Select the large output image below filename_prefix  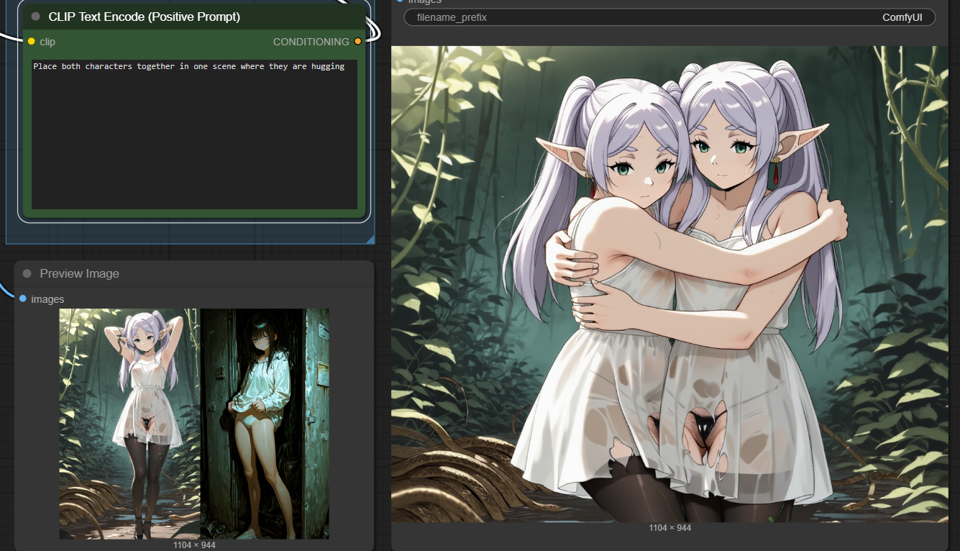[669, 284]
